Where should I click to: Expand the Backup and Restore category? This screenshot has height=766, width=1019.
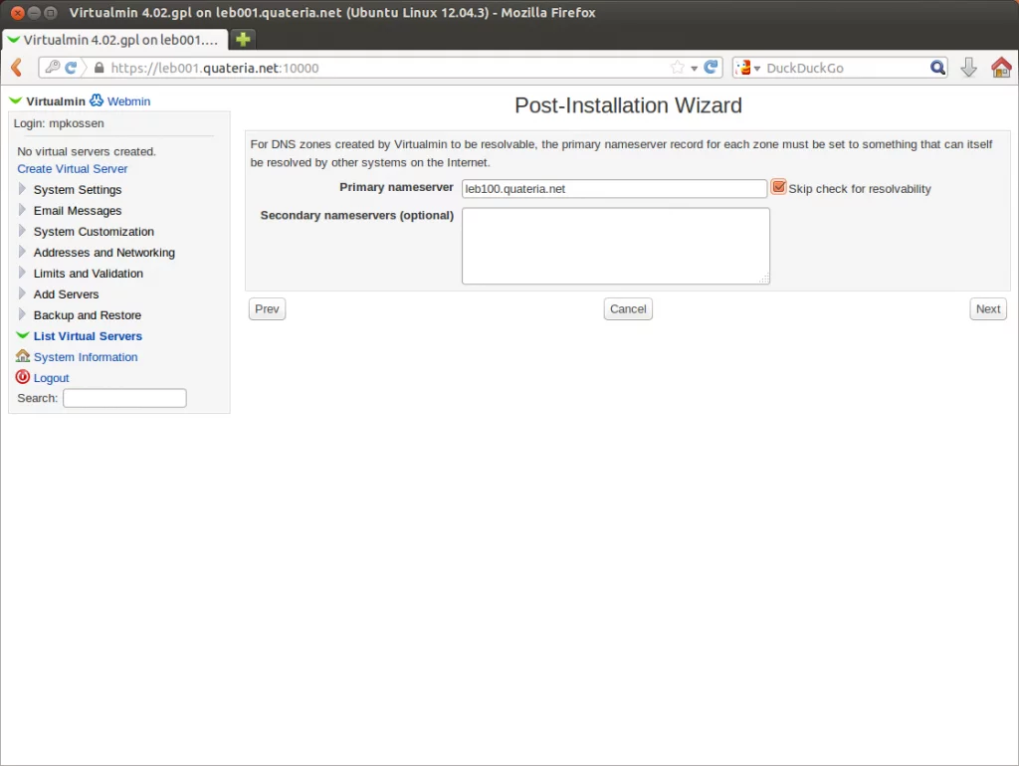tap(22, 314)
